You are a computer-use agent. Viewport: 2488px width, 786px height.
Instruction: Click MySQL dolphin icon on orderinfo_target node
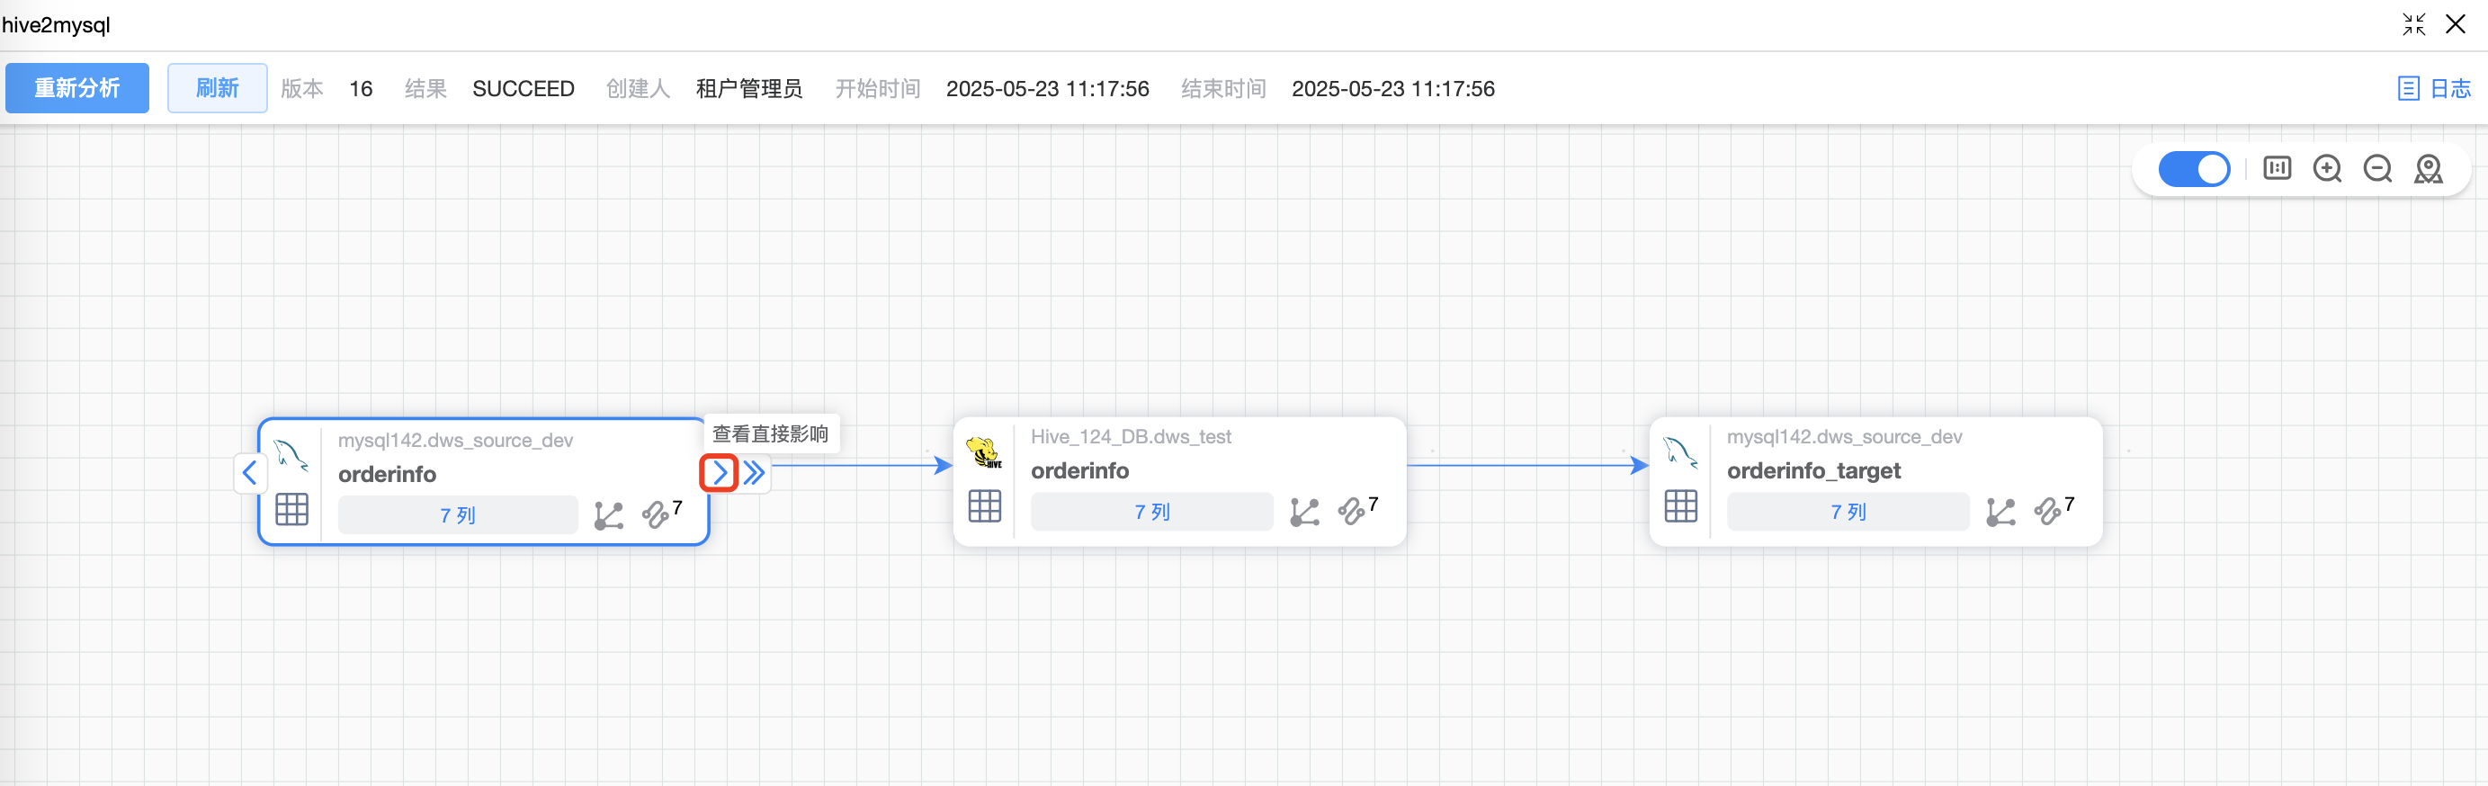tap(1680, 451)
